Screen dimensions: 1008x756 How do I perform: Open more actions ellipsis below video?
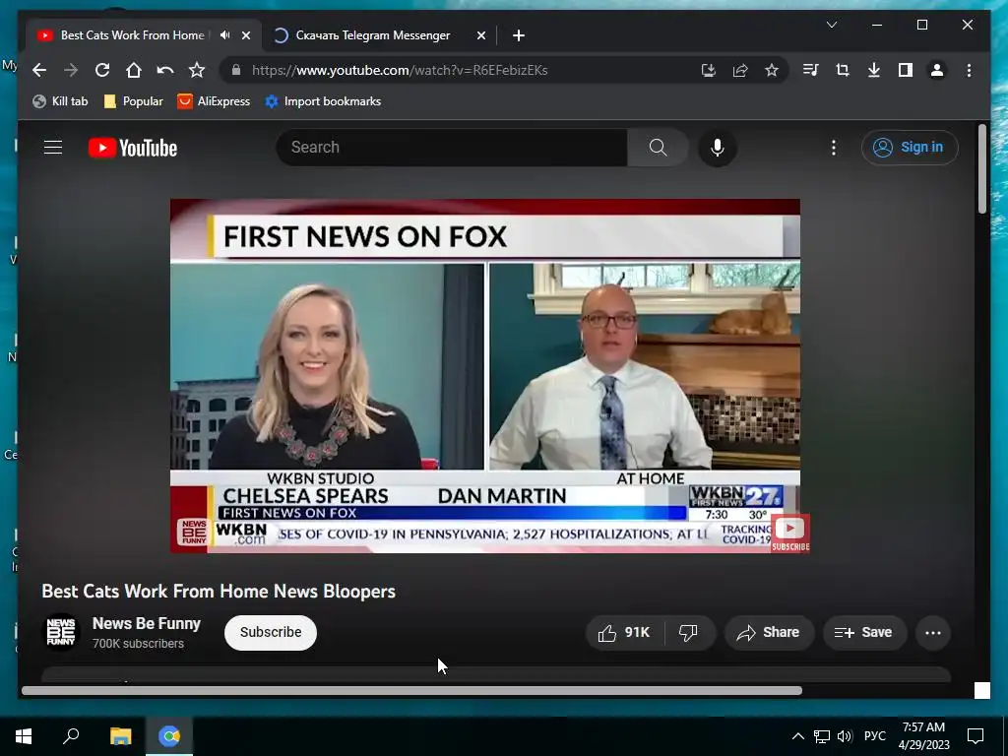(x=933, y=633)
